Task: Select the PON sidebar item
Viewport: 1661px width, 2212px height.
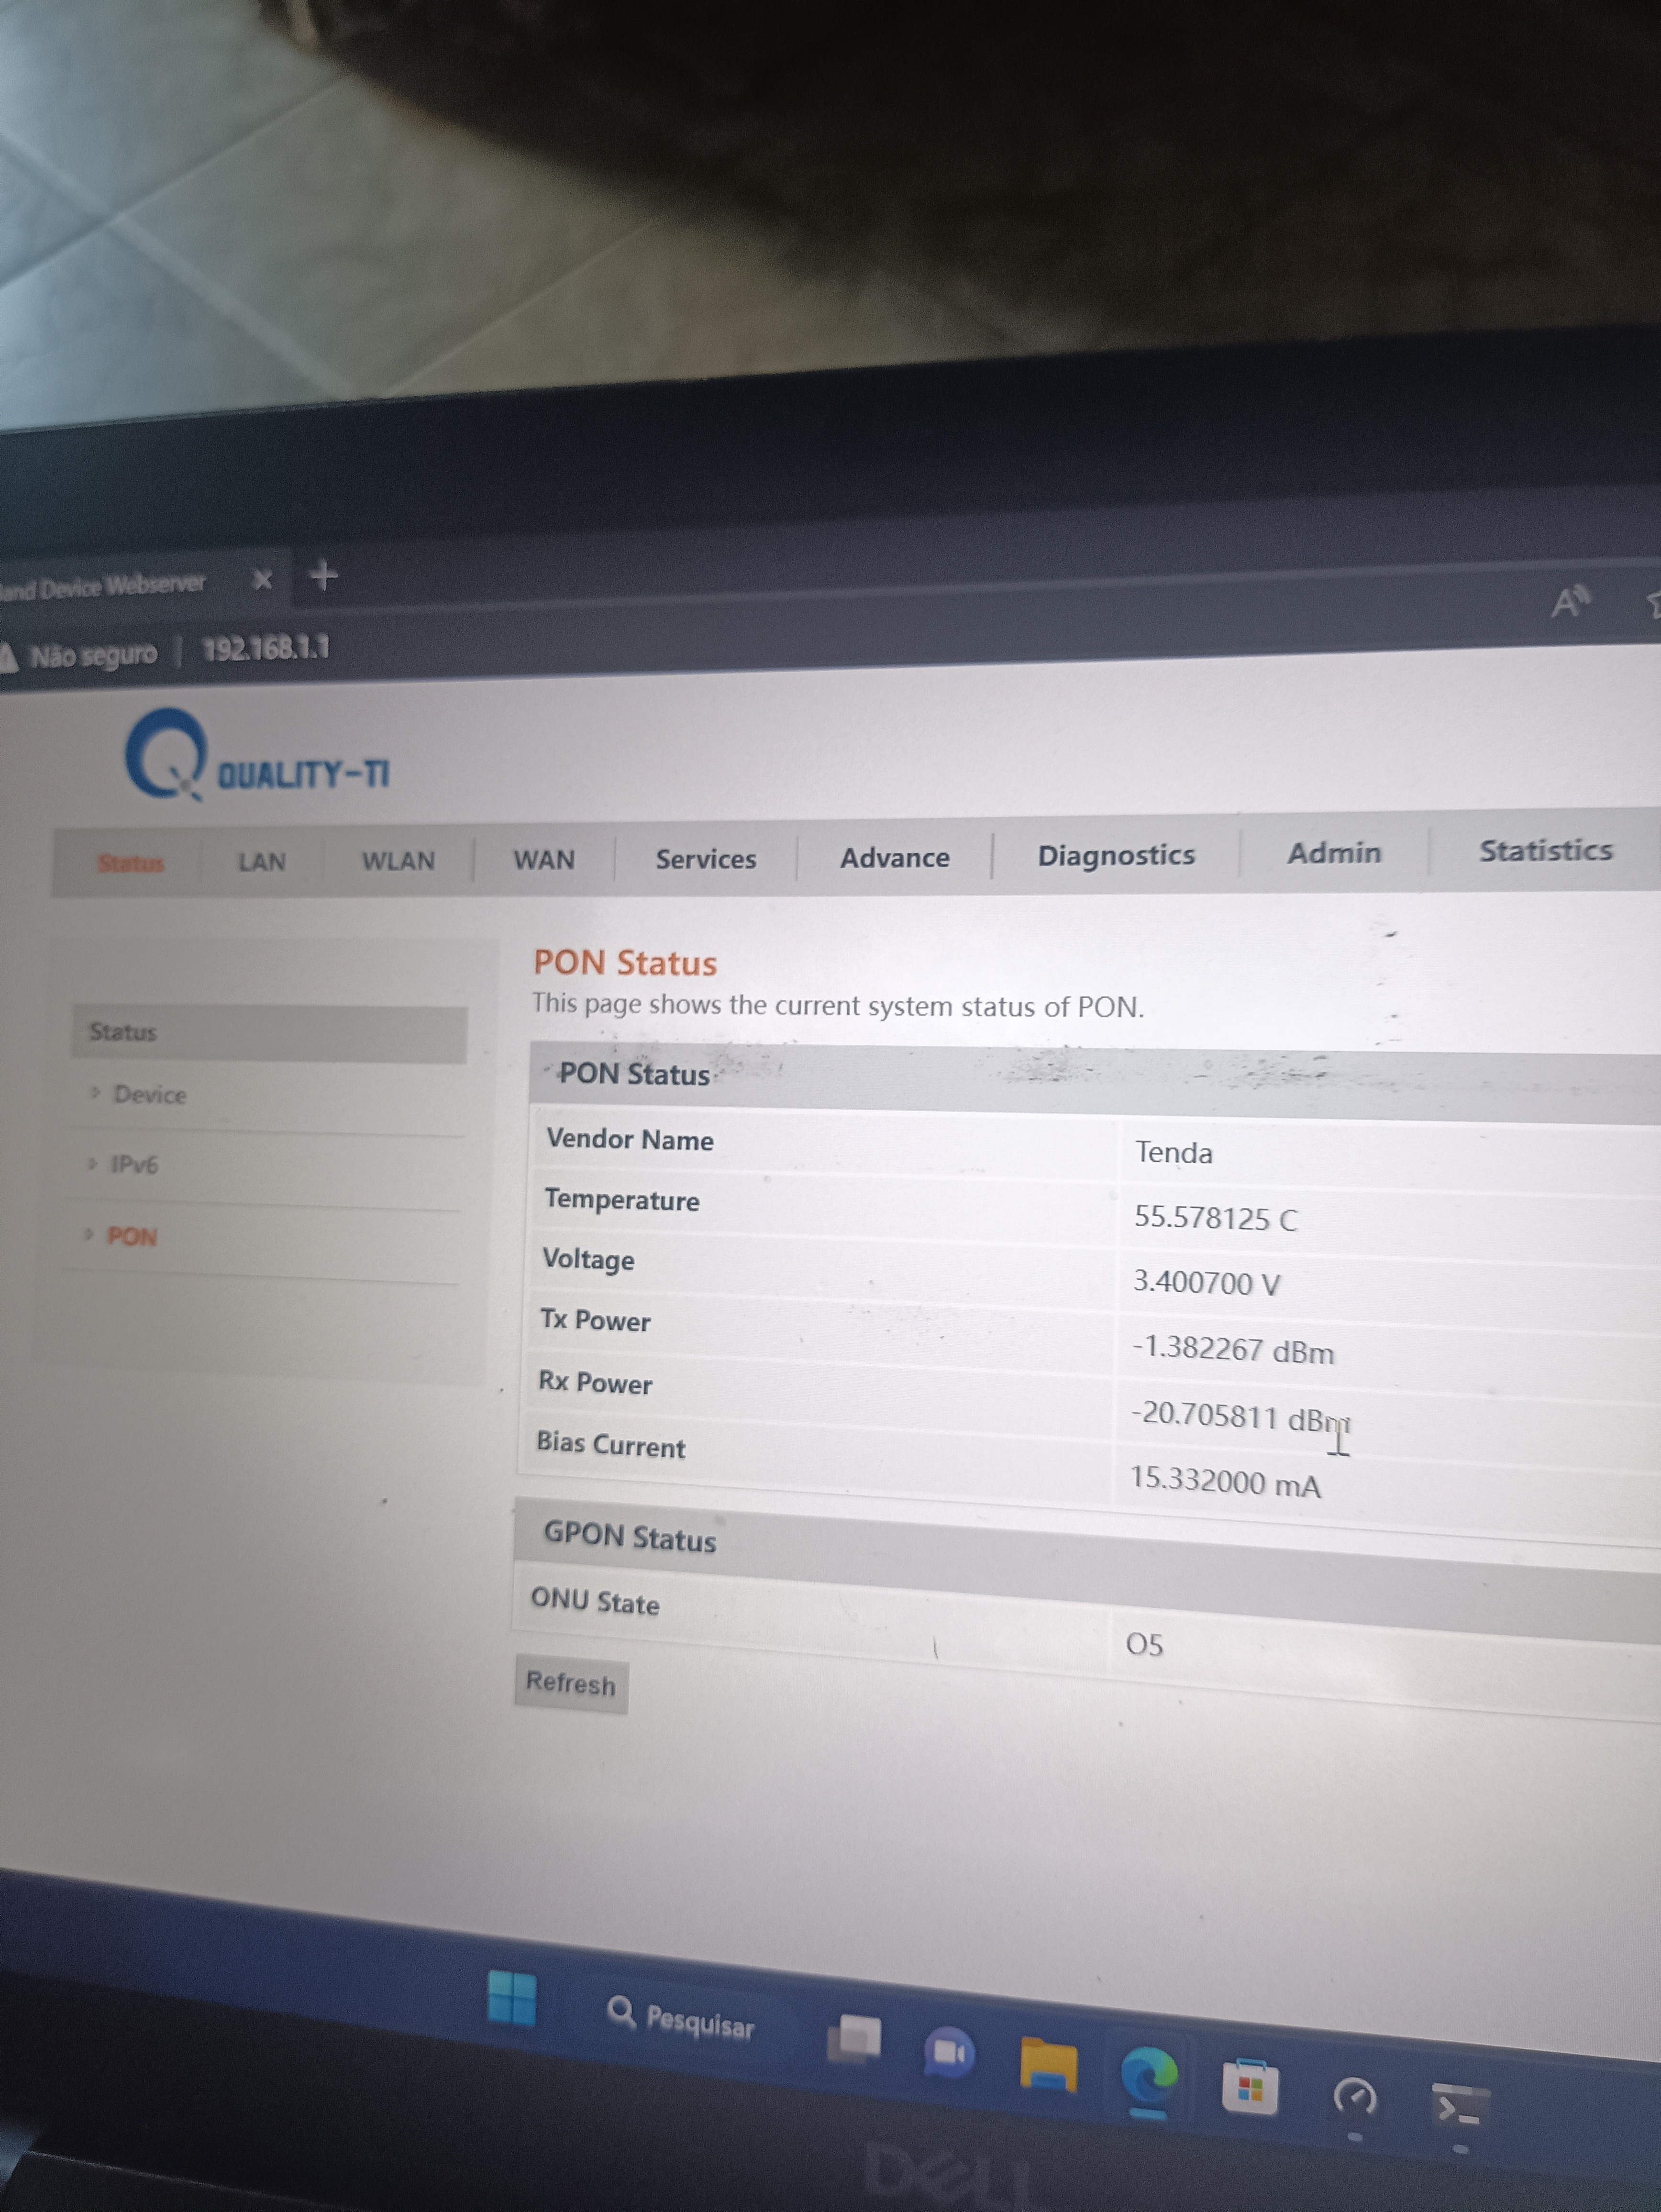Action: [132, 1236]
